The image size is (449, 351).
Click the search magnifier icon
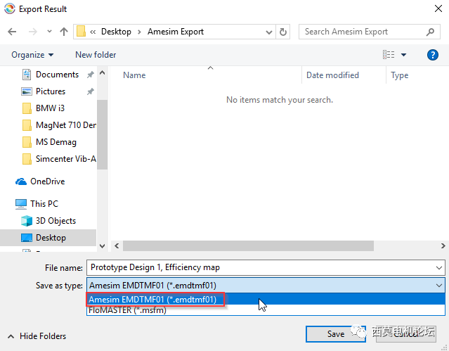[x=431, y=32]
